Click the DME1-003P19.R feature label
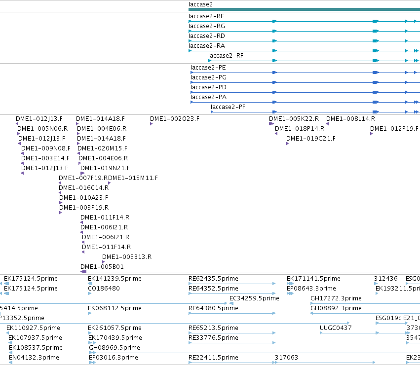Viewport: 420px width, 365px height. [84, 208]
